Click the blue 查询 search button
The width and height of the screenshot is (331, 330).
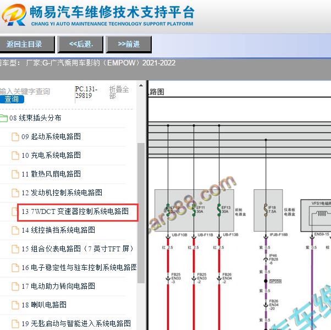[12, 99]
